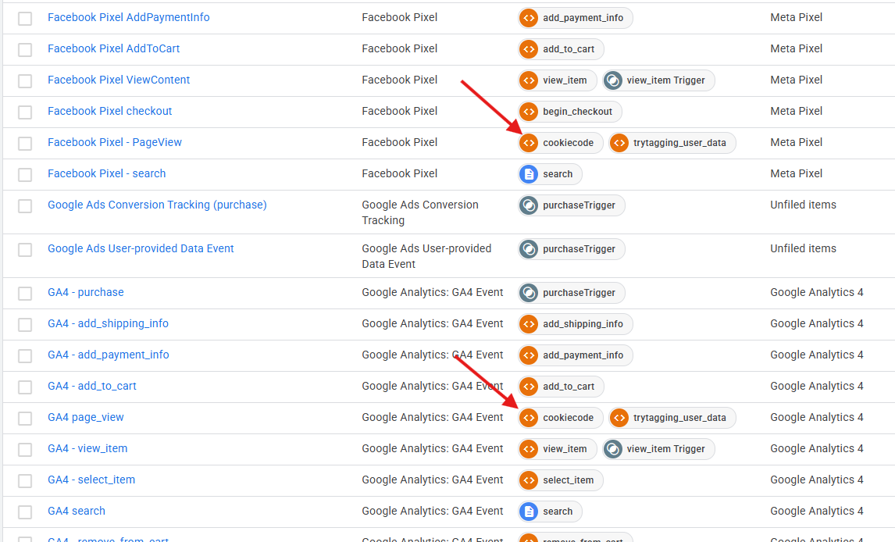
Task: Open the GA4 - view_item tag link
Action: (x=87, y=448)
